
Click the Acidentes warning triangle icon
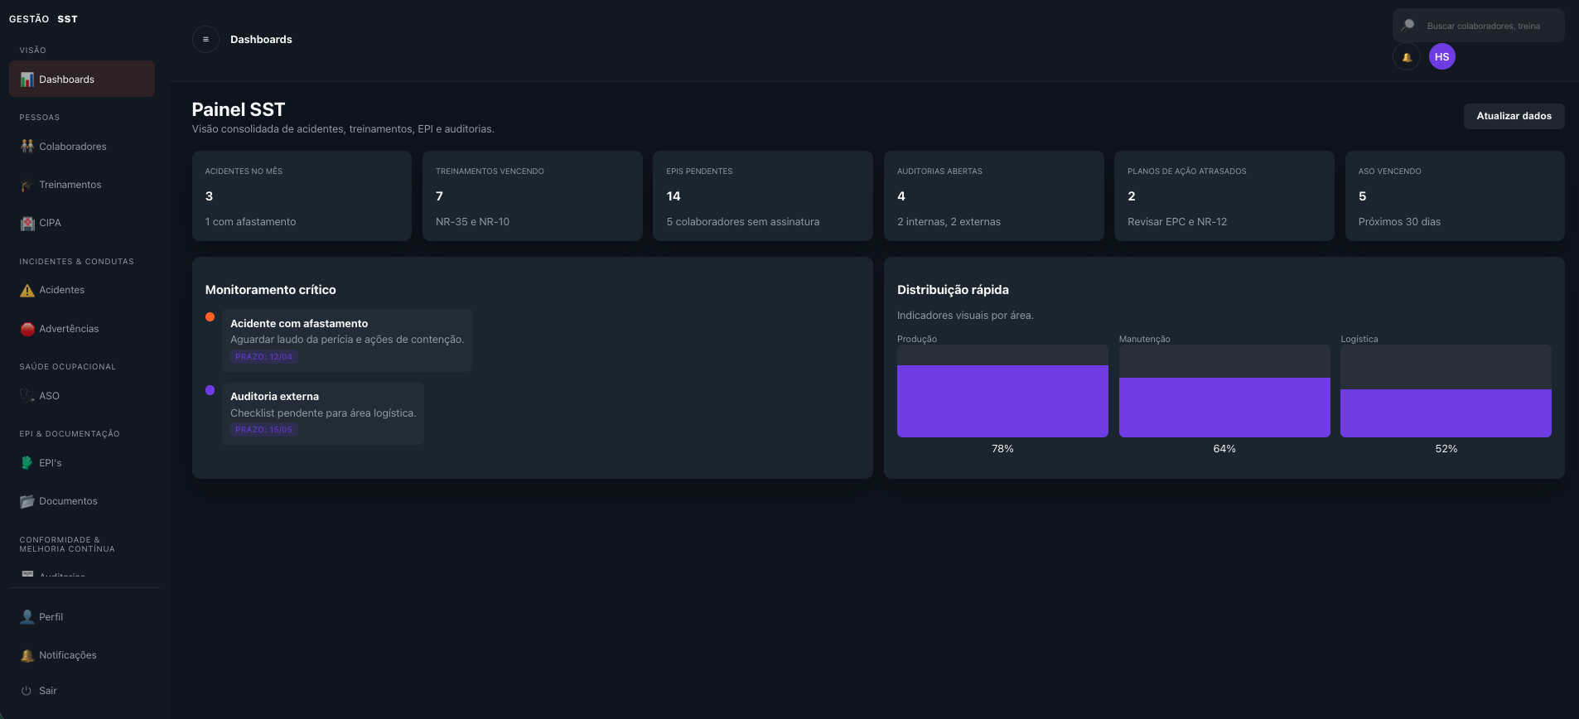point(27,290)
